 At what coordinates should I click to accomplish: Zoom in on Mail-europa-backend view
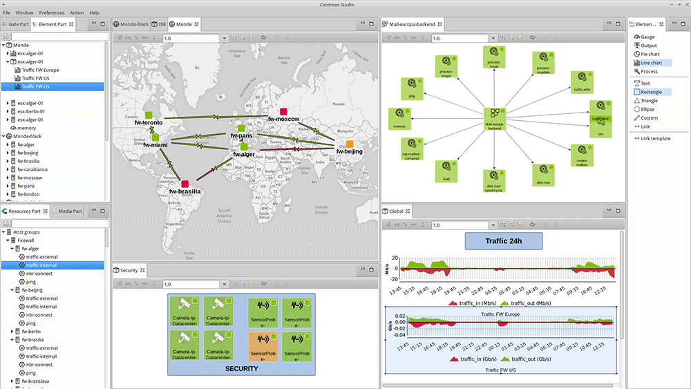click(503, 38)
